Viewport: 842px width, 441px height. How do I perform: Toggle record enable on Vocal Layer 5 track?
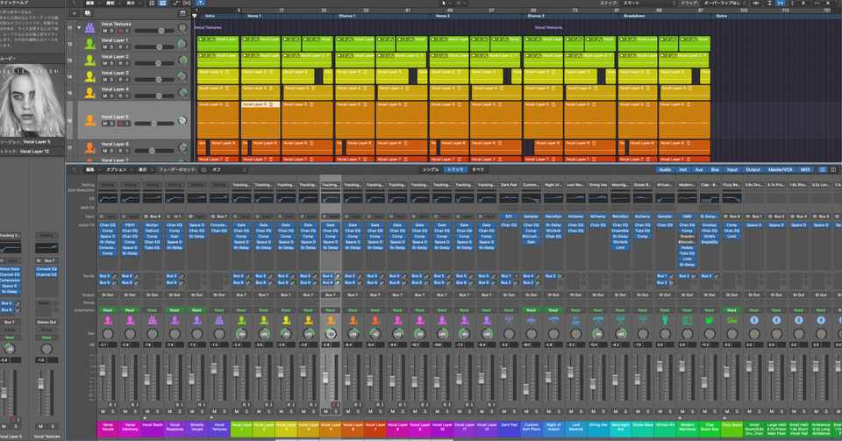[120, 124]
